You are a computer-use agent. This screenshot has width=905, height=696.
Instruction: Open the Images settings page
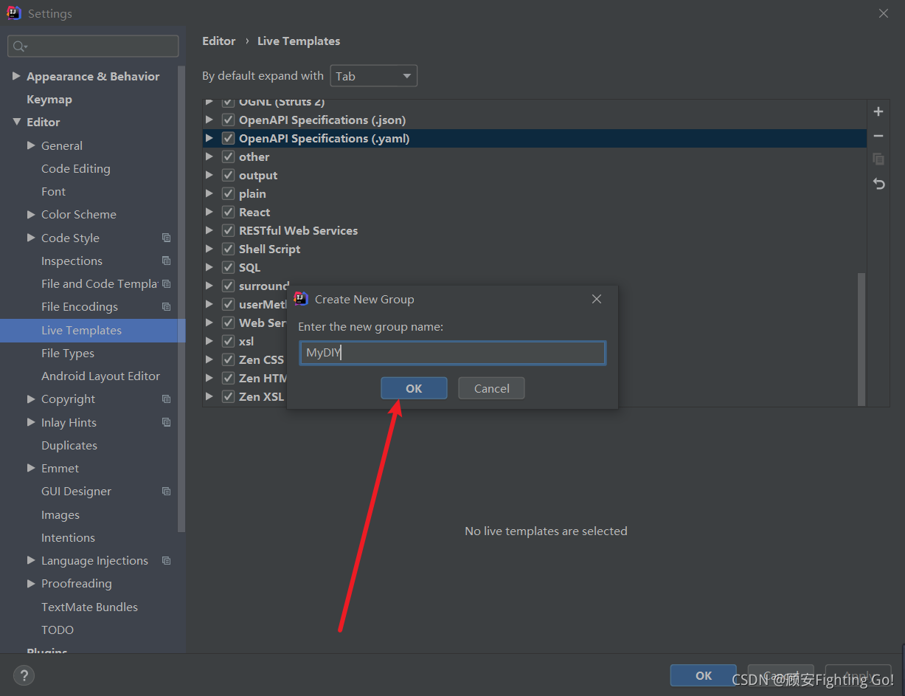pyautogui.click(x=60, y=514)
